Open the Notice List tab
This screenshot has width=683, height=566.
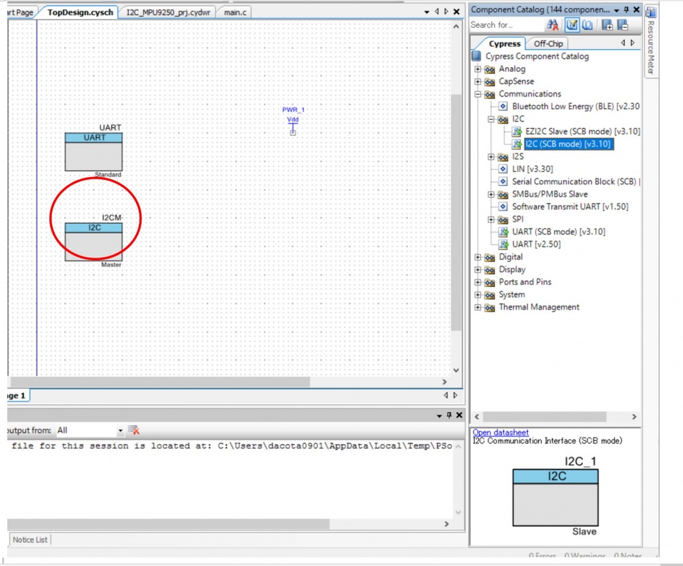[29, 539]
